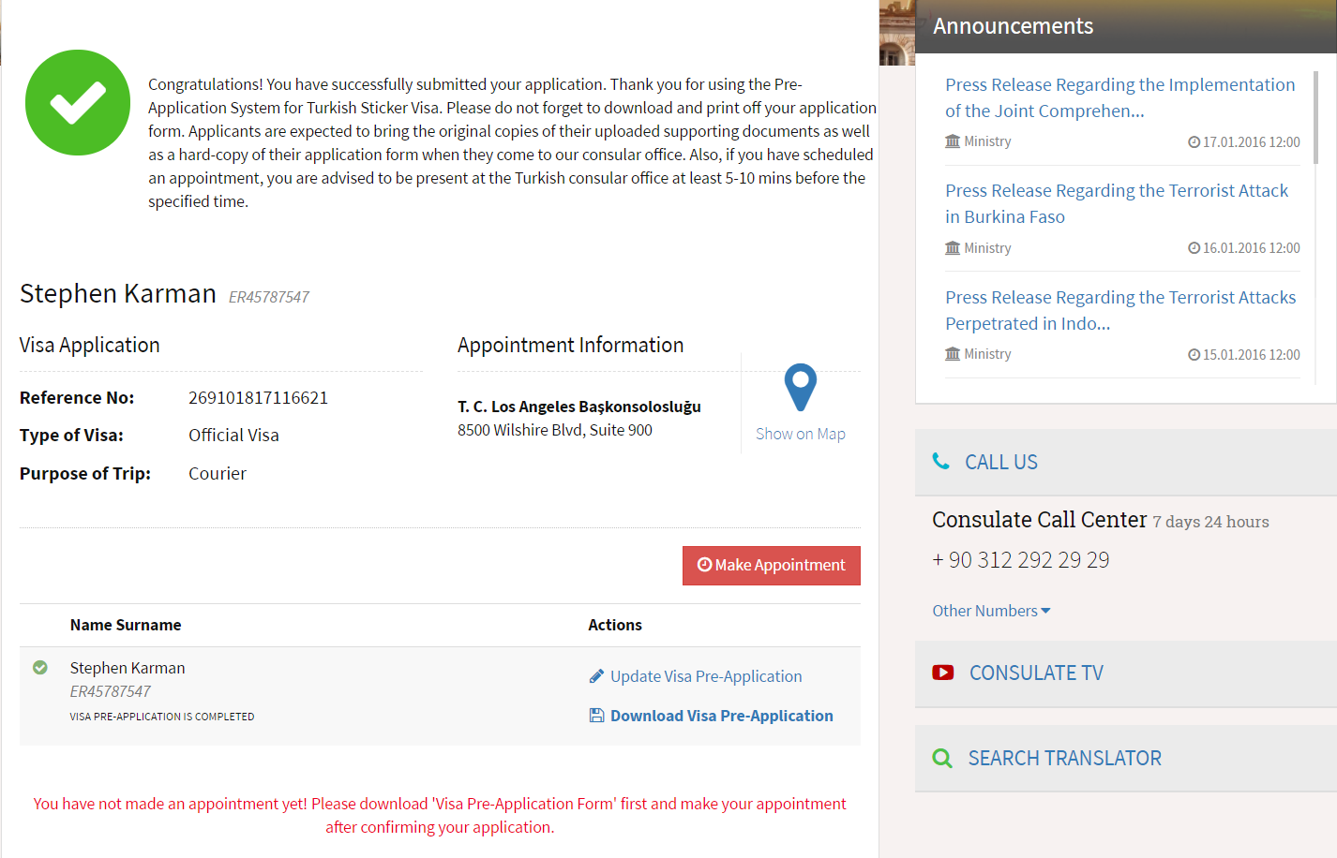Click the phone number + 90 312 292 29 29
The image size is (1337, 858).
[1021, 560]
